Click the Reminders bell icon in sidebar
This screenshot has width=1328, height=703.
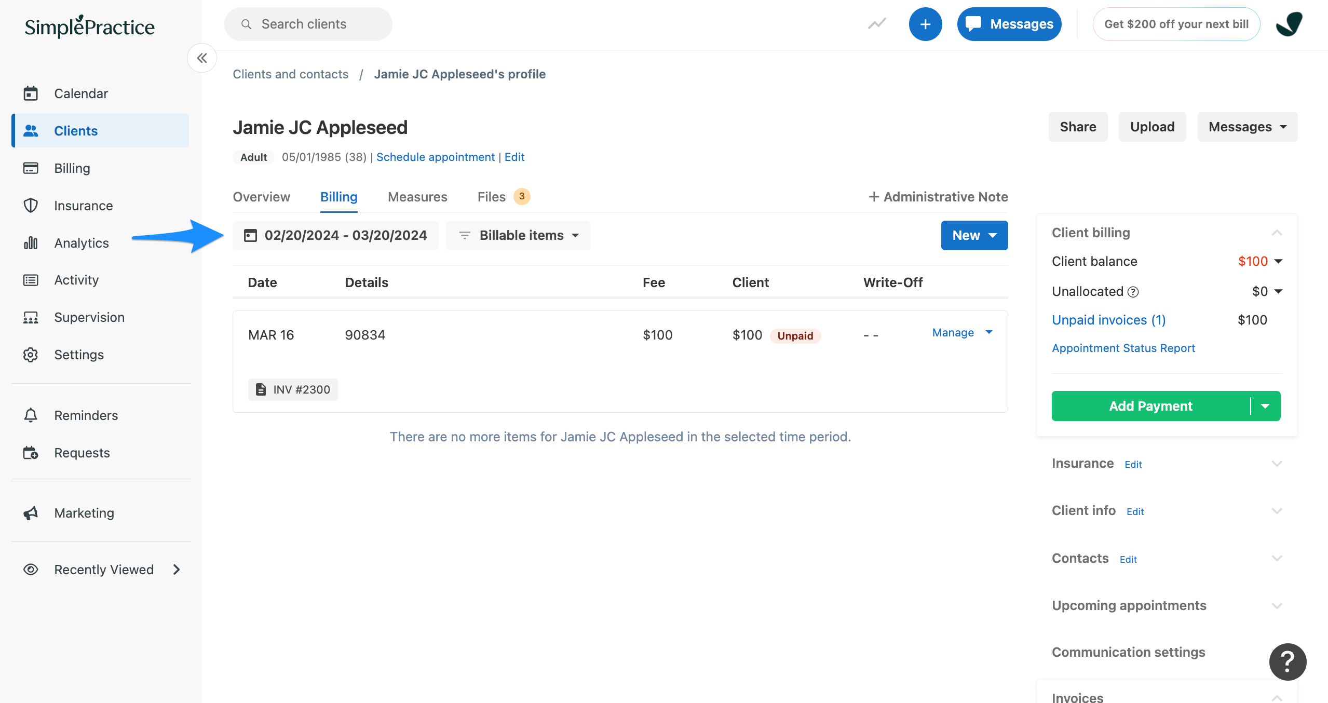[29, 415]
